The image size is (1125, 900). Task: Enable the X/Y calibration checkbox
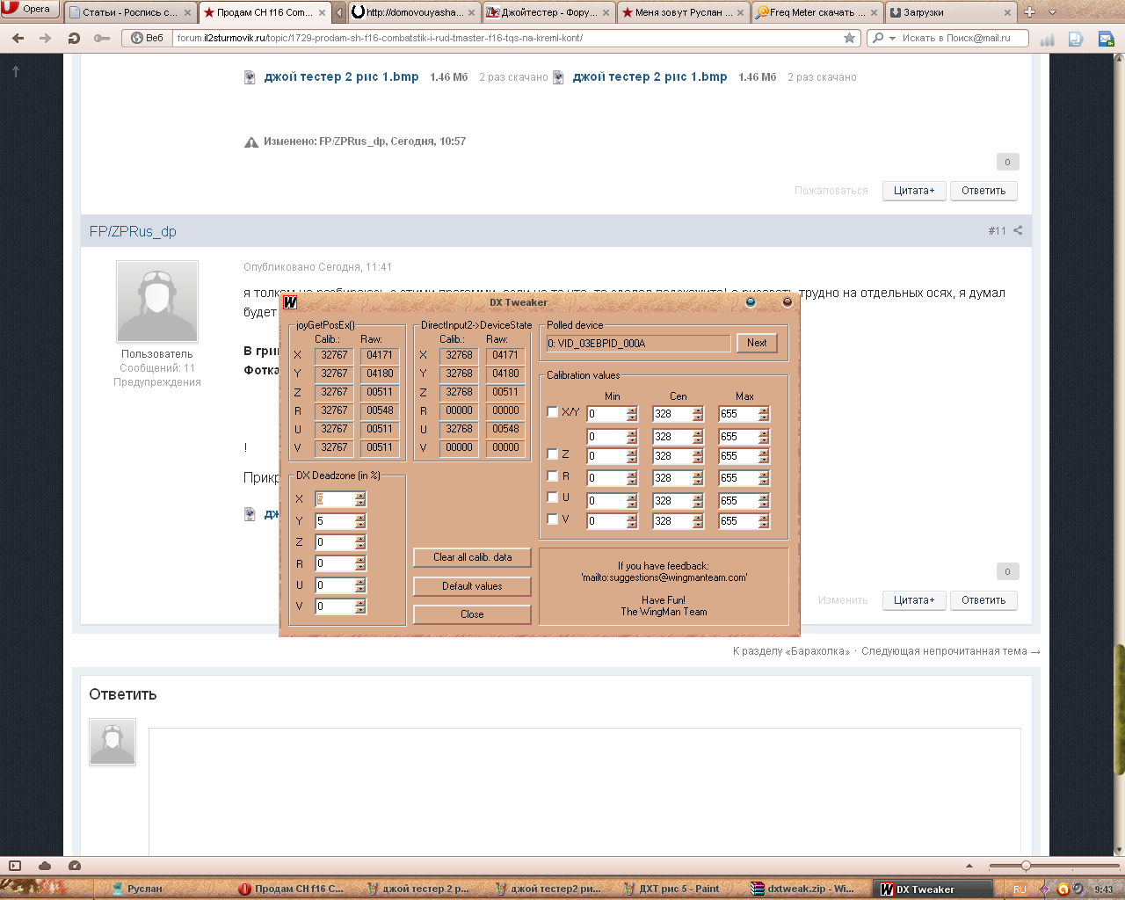point(552,411)
